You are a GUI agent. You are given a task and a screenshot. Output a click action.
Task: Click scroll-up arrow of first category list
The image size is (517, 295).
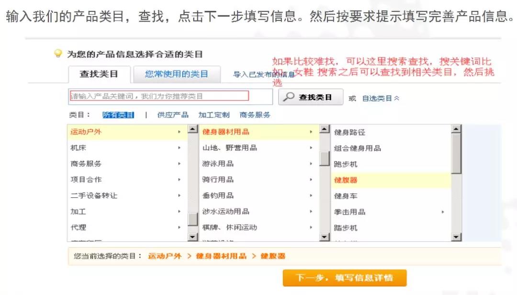click(x=192, y=129)
